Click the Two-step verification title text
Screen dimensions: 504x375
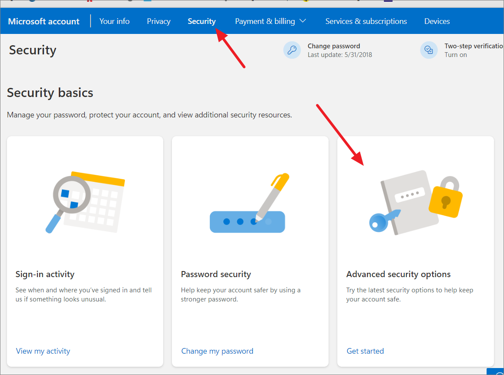point(474,46)
